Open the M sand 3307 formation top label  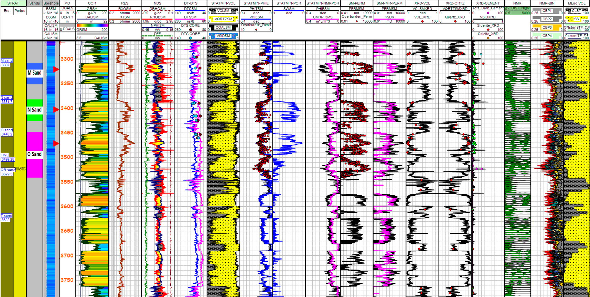point(7,63)
